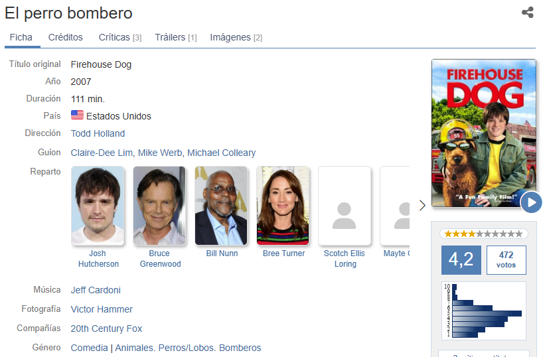
Task: Click Bill Nunn's photo
Action: coord(221,206)
